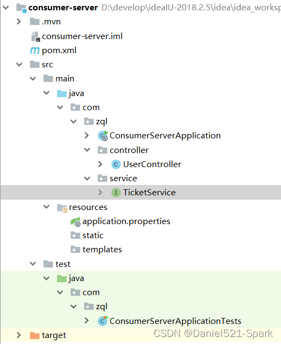Image resolution: width=281 pixels, height=344 pixels.
Task: Select the templates folder
Action: click(x=96, y=250)
